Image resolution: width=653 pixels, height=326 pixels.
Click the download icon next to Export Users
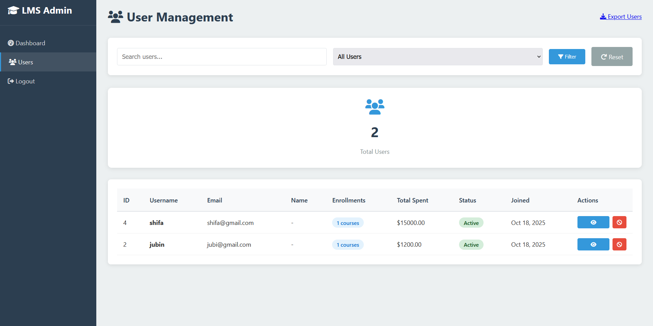(603, 16)
